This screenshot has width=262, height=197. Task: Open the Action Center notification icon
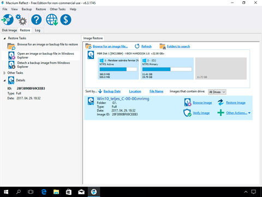pos(253,192)
